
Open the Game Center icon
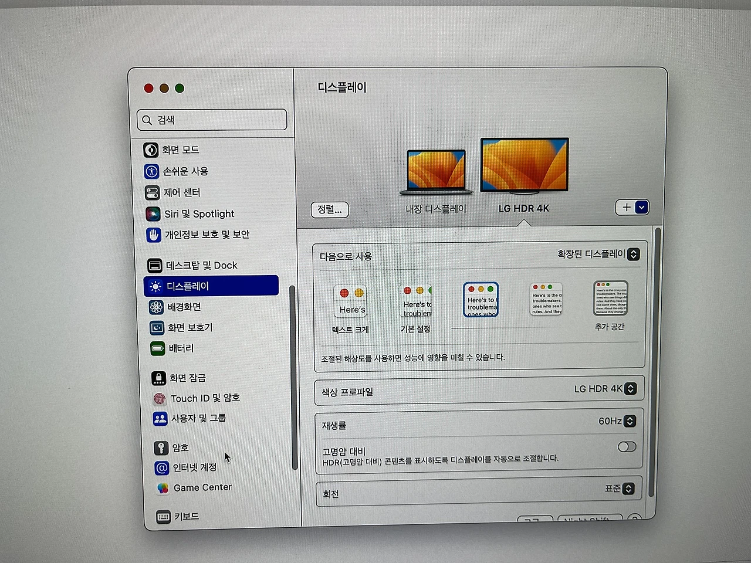(x=163, y=488)
